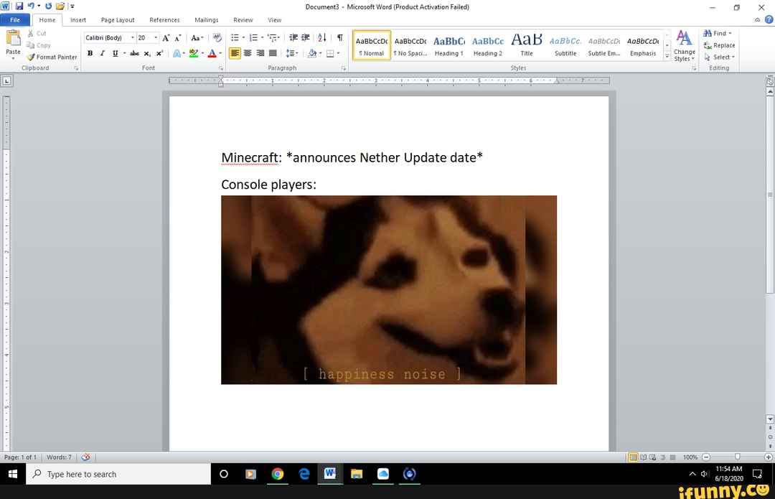Switch to the Page Layout tab
Viewport: 775px width, 499px height.
coord(118,20)
